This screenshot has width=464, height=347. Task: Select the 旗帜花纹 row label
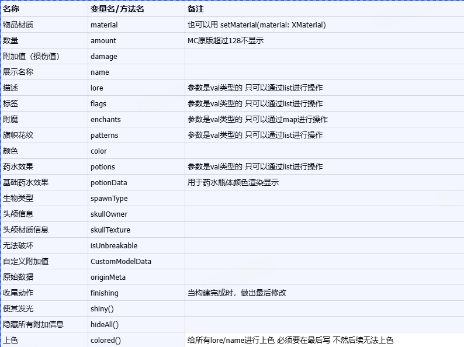[x=18, y=136]
